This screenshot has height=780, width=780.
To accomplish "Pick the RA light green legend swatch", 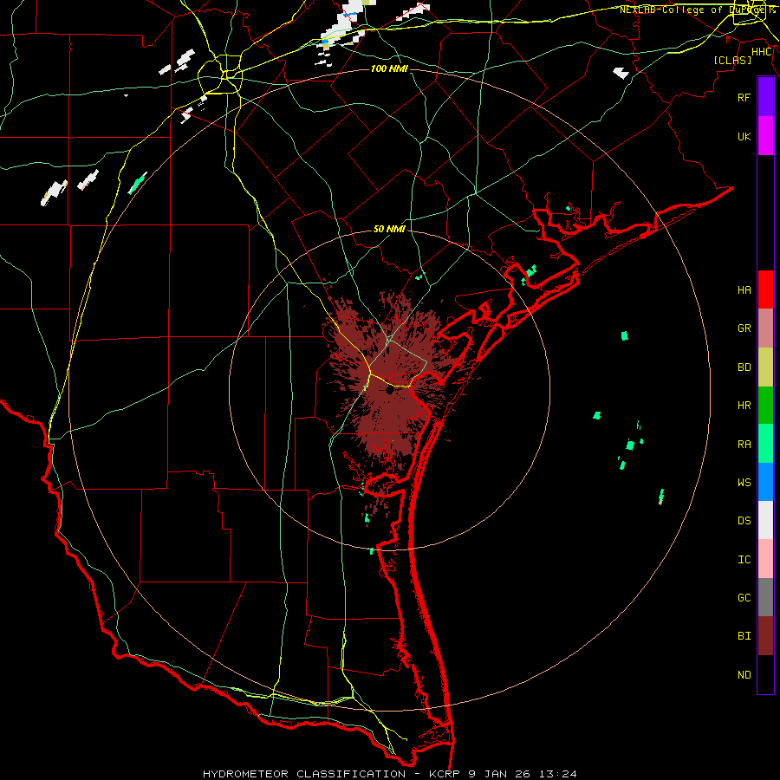I will pos(765,444).
